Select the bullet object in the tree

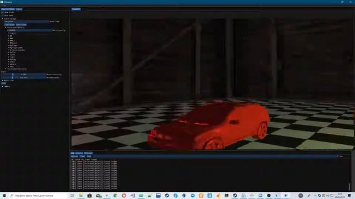click(x=13, y=53)
